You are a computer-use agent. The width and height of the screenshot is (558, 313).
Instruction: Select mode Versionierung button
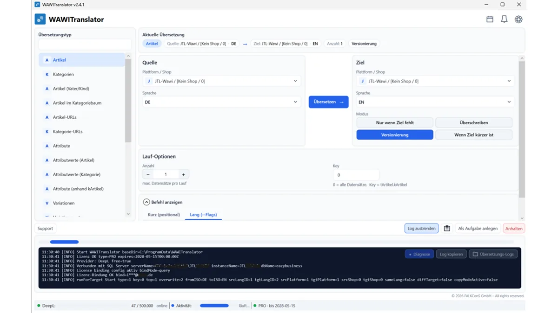pyautogui.click(x=395, y=135)
